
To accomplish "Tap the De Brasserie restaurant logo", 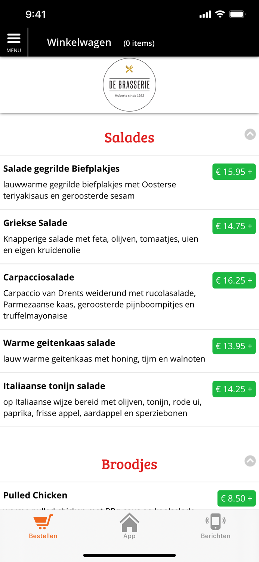I will point(129,85).
